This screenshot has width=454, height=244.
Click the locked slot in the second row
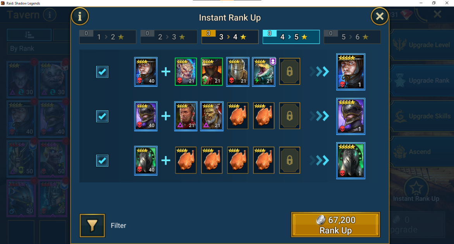point(289,116)
